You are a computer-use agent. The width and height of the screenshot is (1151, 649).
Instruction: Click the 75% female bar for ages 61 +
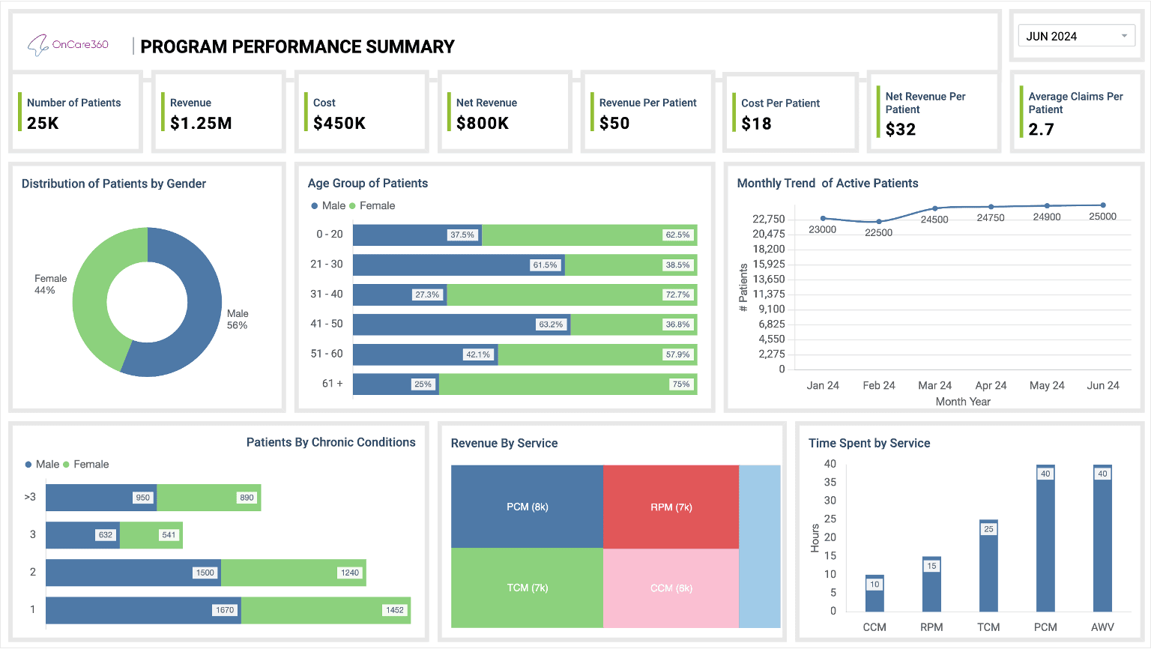click(568, 384)
